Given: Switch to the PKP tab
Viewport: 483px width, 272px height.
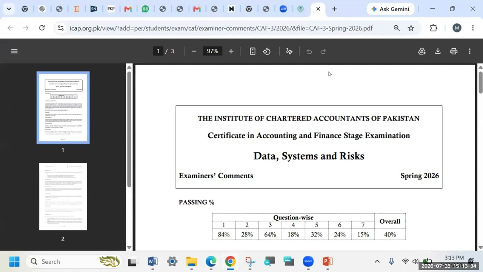Looking at the screenshot, I should pos(111,9).
